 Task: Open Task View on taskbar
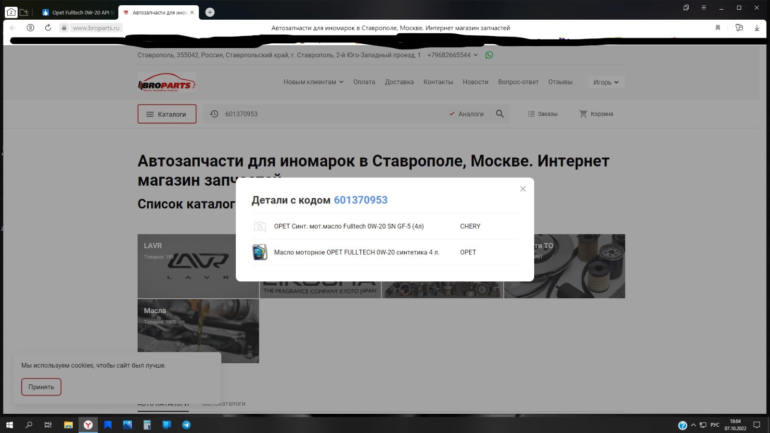point(48,425)
